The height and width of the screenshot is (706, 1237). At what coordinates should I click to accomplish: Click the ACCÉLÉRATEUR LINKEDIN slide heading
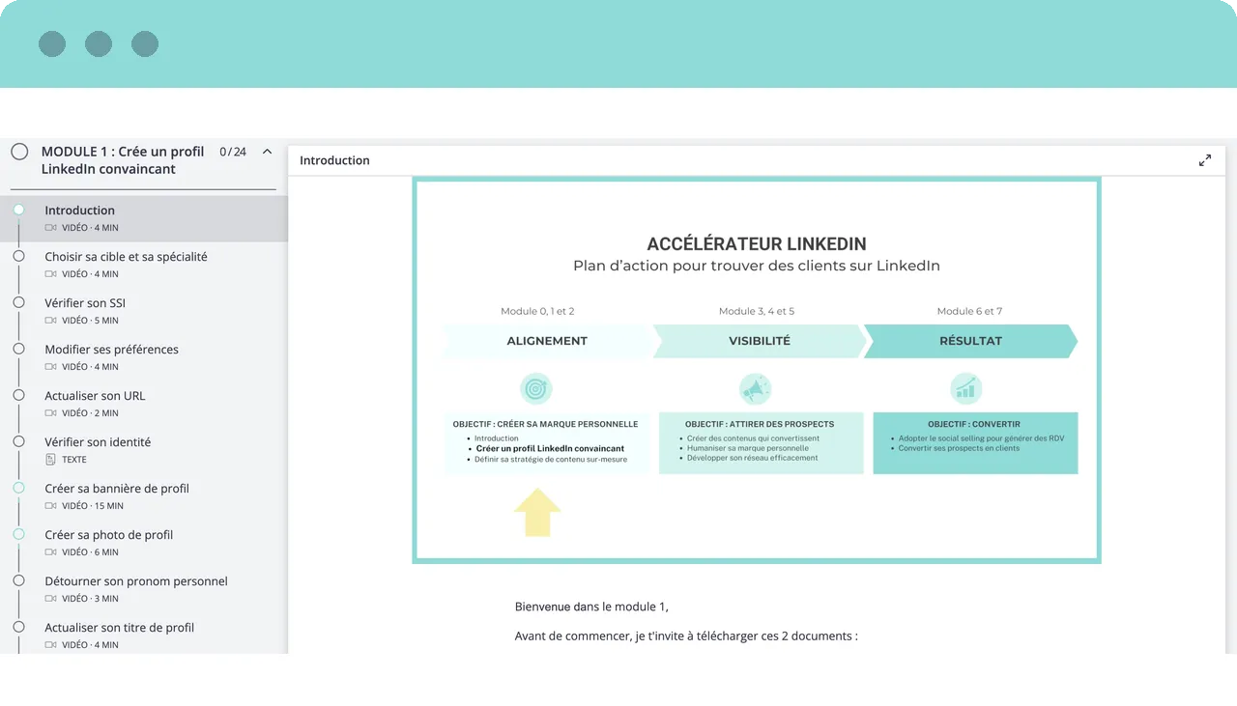[757, 243]
